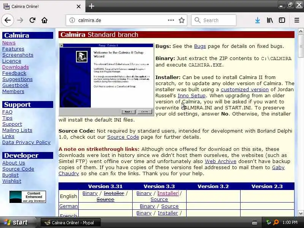304x228 pixels.
Task: Open the downloads arrow icon
Action: 258,20
